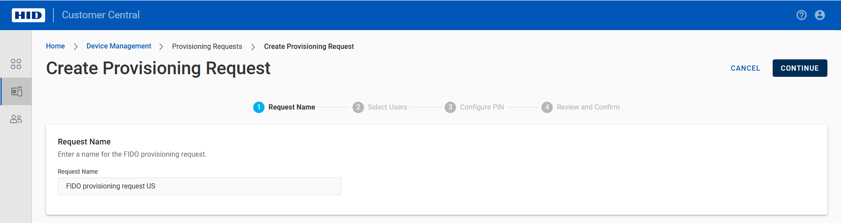Open step 4 Review and Confirm
The height and width of the screenshot is (223, 841).
tap(580, 107)
